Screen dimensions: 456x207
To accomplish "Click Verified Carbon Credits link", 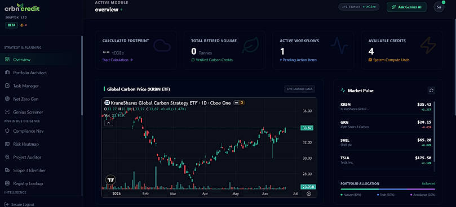I will point(212,60).
